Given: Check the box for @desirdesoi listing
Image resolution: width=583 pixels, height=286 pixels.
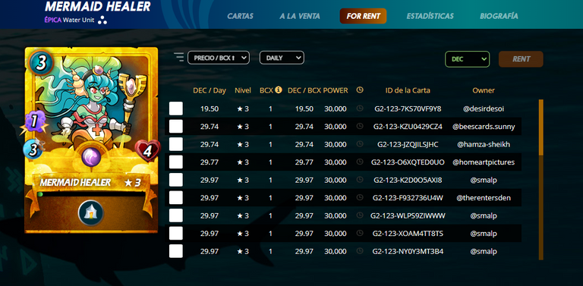Looking at the screenshot, I should tap(176, 108).
